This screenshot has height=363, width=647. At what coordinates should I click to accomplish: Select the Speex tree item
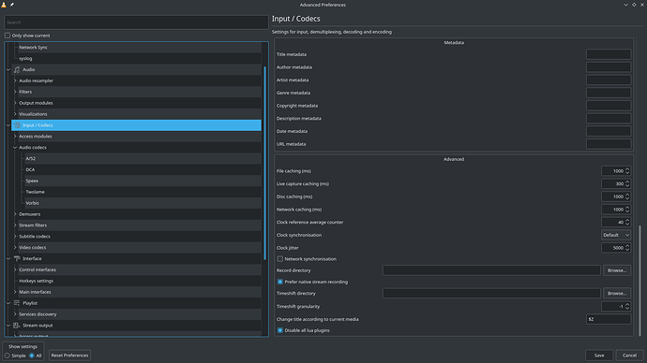coord(32,181)
